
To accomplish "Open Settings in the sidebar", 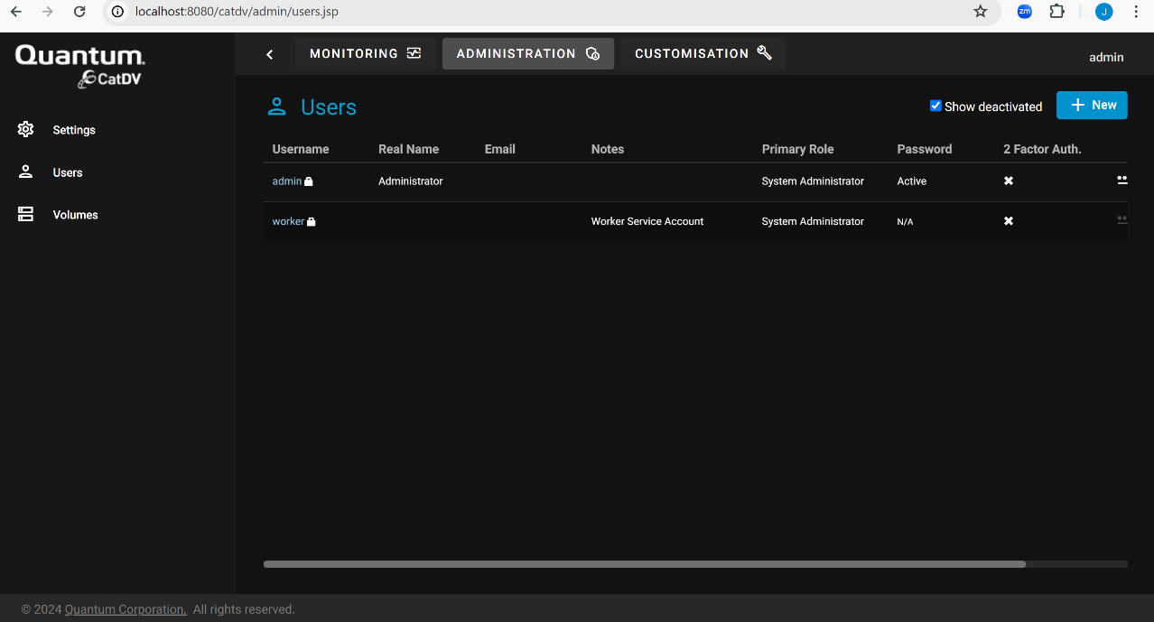I will tap(74, 130).
